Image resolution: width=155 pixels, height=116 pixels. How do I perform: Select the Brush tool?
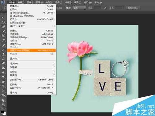tap(3, 50)
